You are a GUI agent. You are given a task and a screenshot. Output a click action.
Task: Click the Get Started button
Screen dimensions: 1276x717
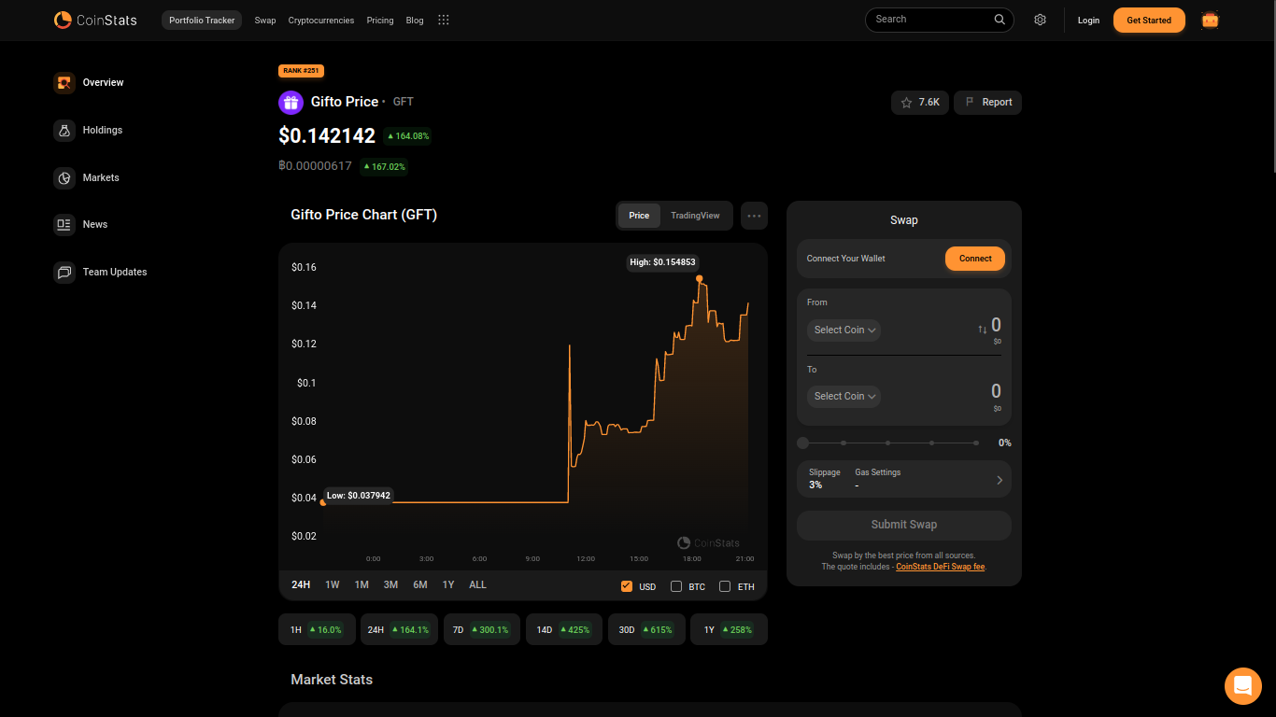pos(1149,20)
